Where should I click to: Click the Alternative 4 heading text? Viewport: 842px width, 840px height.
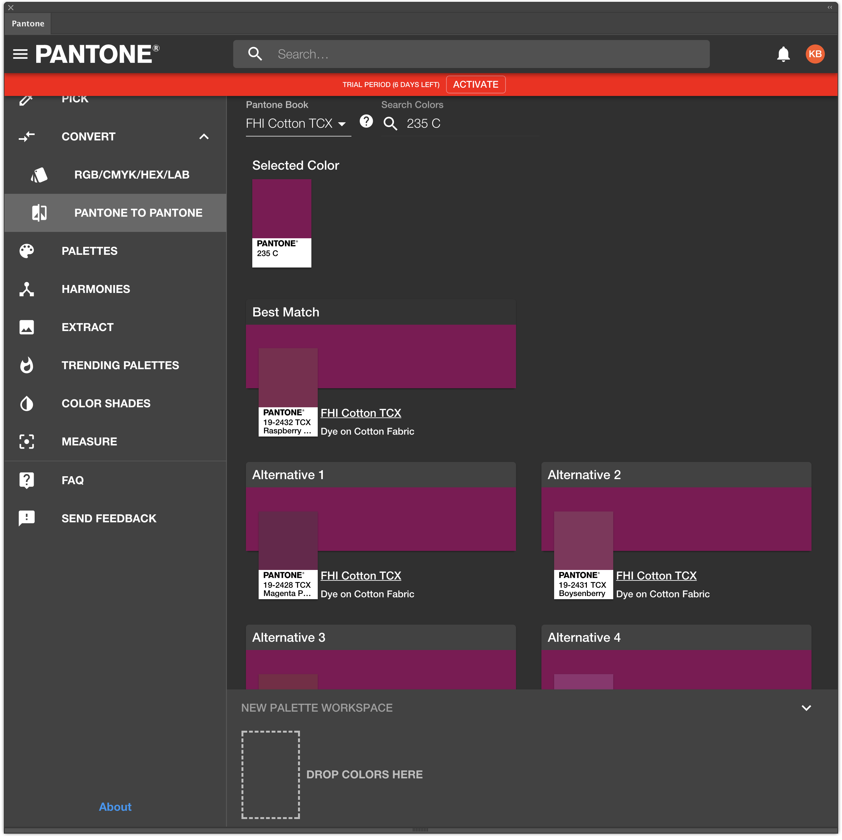(584, 637)
